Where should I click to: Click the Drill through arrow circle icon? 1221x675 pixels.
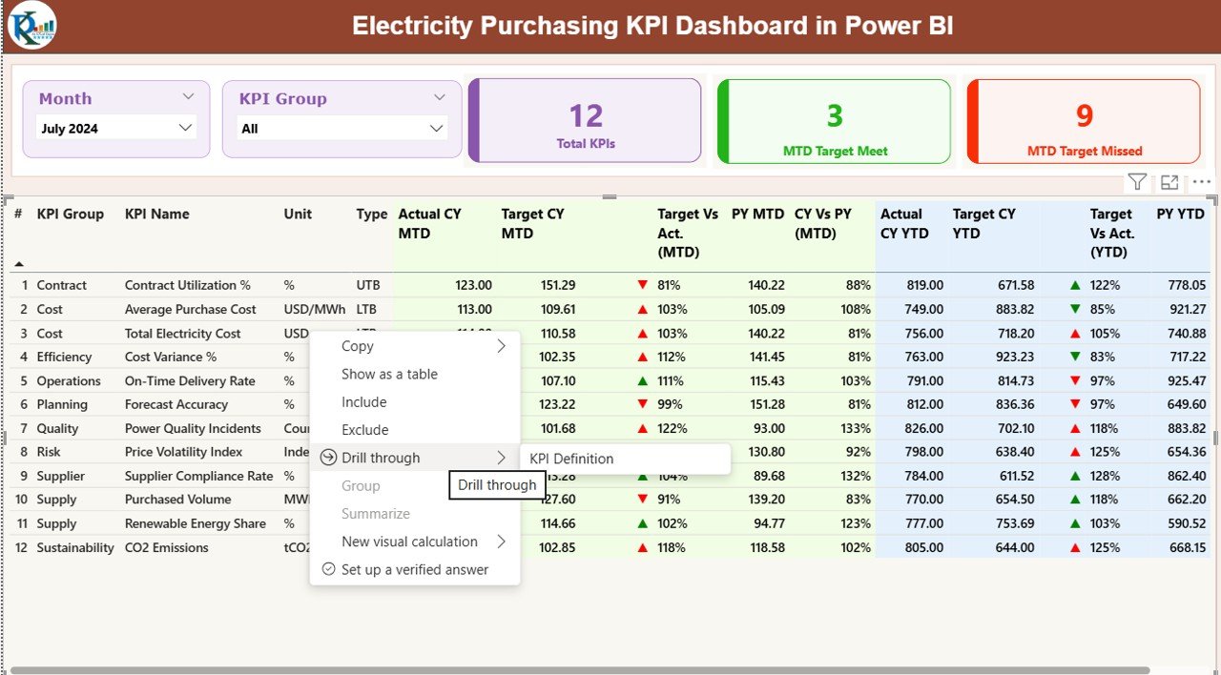(329, 458)
